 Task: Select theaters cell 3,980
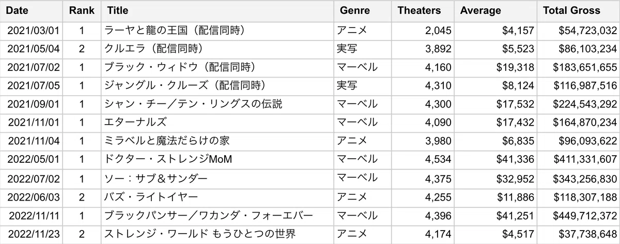click(423, 141)
